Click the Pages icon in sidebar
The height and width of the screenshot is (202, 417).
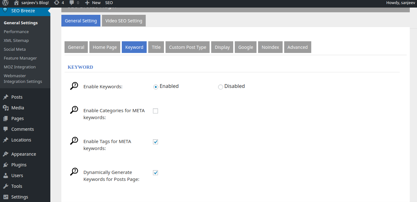point(5,118)
